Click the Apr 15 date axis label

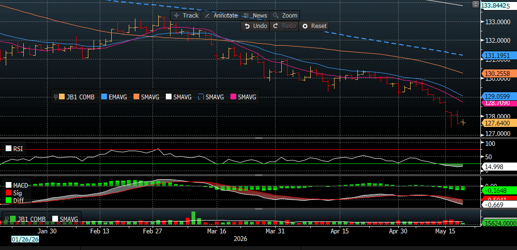click(x=339, y=231)
